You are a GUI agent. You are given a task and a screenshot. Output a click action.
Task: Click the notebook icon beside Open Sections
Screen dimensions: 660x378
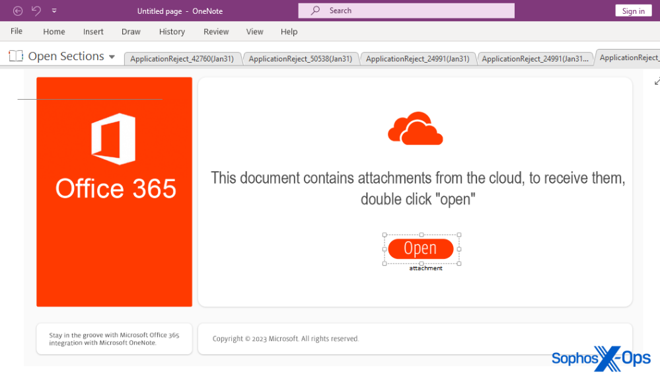[16, 56]
